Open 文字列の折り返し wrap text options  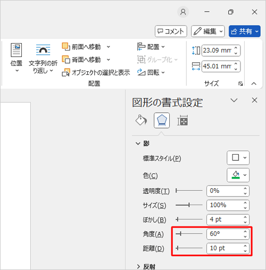(43, 58)
